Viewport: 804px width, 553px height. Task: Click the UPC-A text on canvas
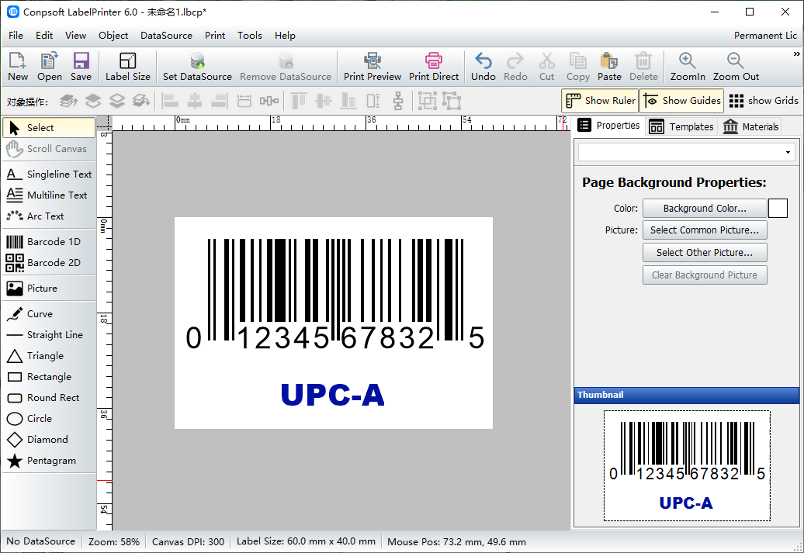click(x=333, y=395)
